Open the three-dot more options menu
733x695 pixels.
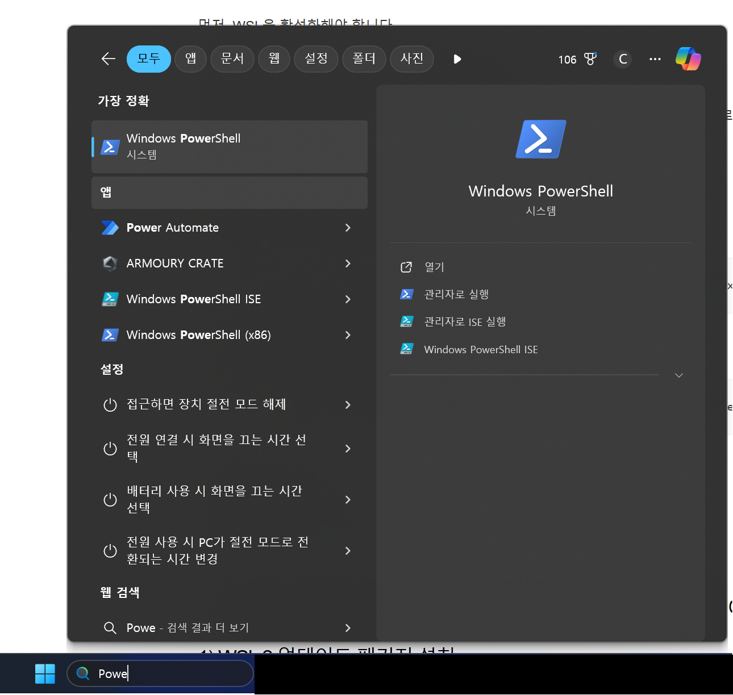tap(655, 59)
